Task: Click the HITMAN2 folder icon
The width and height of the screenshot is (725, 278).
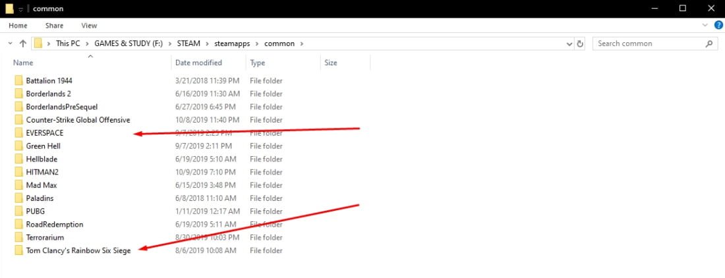Action: click(18, 172)
